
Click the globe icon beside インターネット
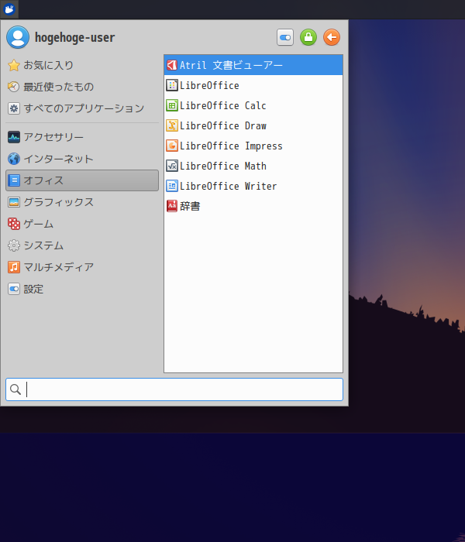point(14,159)
